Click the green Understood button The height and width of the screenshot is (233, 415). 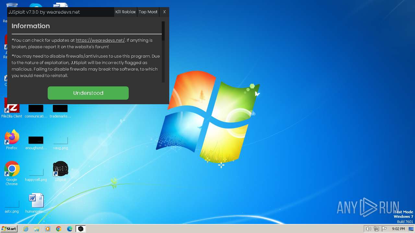88,93
